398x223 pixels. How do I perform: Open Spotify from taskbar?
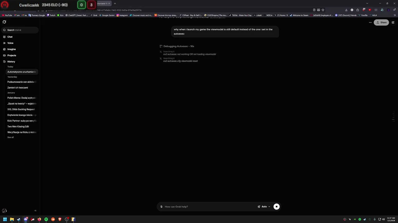click(x=46, y=219)
